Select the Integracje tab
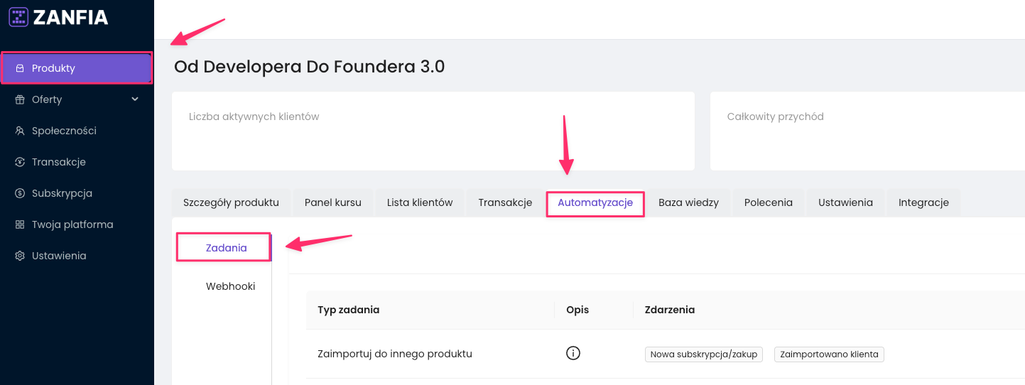 (923, 202)
